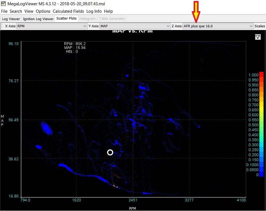
Task: Open the View menu
Action: pos(29,11)
